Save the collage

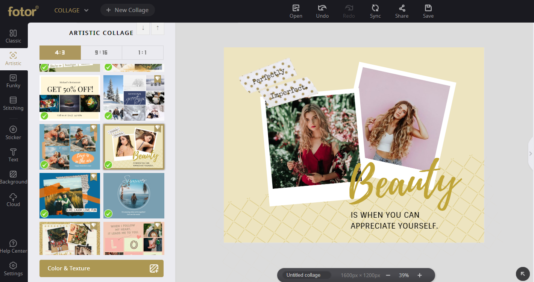428,11
